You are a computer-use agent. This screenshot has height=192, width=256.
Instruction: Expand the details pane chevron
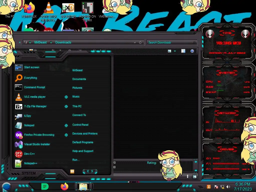point(195,162)
